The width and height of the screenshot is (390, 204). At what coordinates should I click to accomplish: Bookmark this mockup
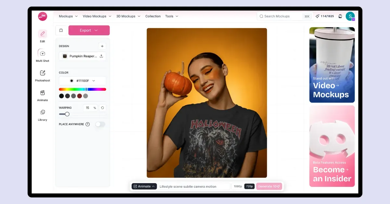point(61,30)
